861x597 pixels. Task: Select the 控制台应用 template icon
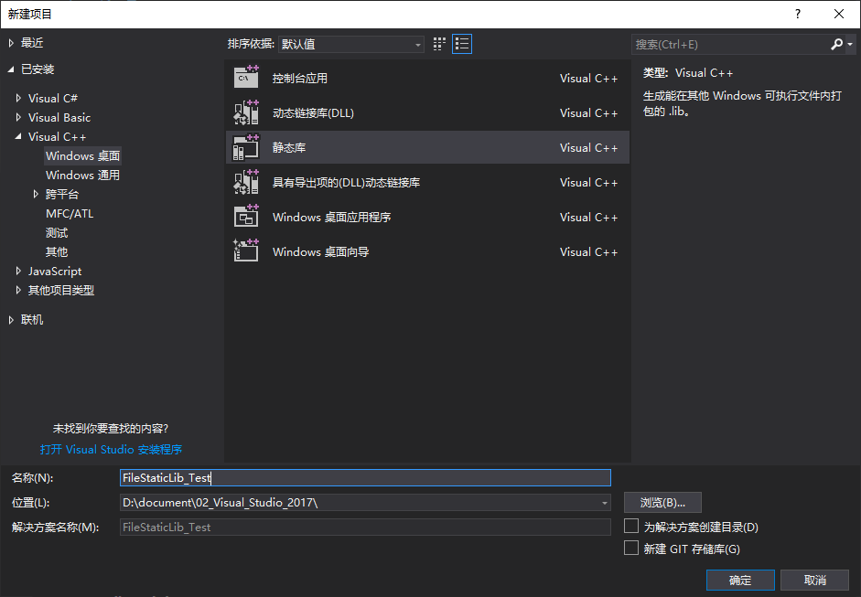click(x=245, y=78)
